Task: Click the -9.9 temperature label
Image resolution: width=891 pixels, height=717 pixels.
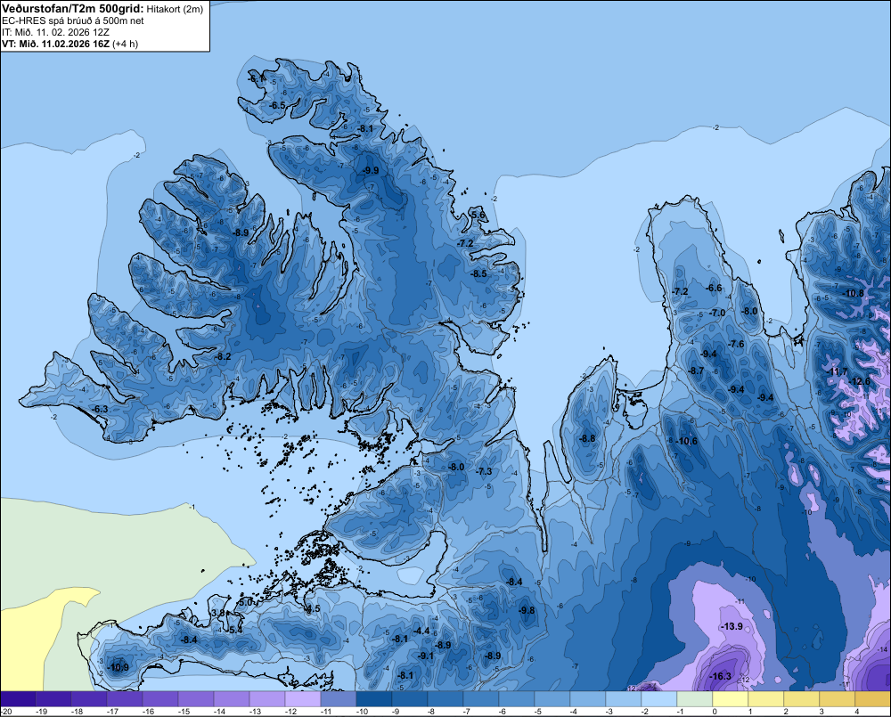Action: 371,170
